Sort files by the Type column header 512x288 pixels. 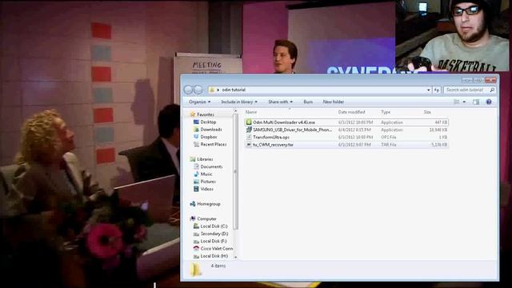[386, 112]
